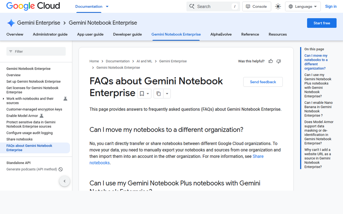The image size is (343, 214).
Task: Open the bookmark dropdown arrow
Action: click(148, 94)
